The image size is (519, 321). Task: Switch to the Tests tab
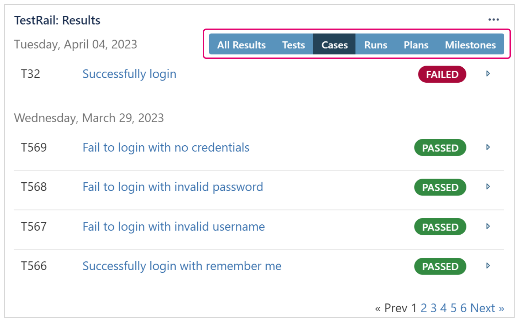point(293,45)
